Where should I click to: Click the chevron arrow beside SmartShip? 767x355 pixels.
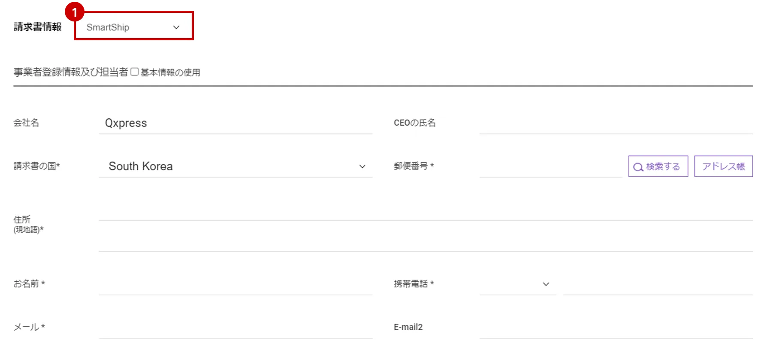click(x=176, y=27)
